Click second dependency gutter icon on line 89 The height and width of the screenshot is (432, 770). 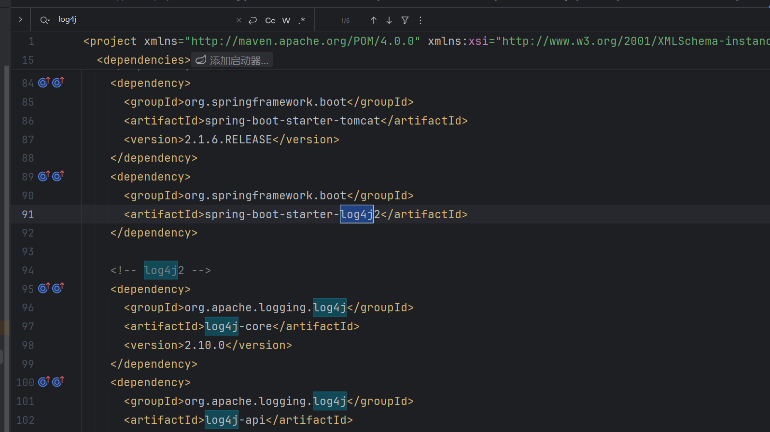pyautogui.click(x=58, y=176)
